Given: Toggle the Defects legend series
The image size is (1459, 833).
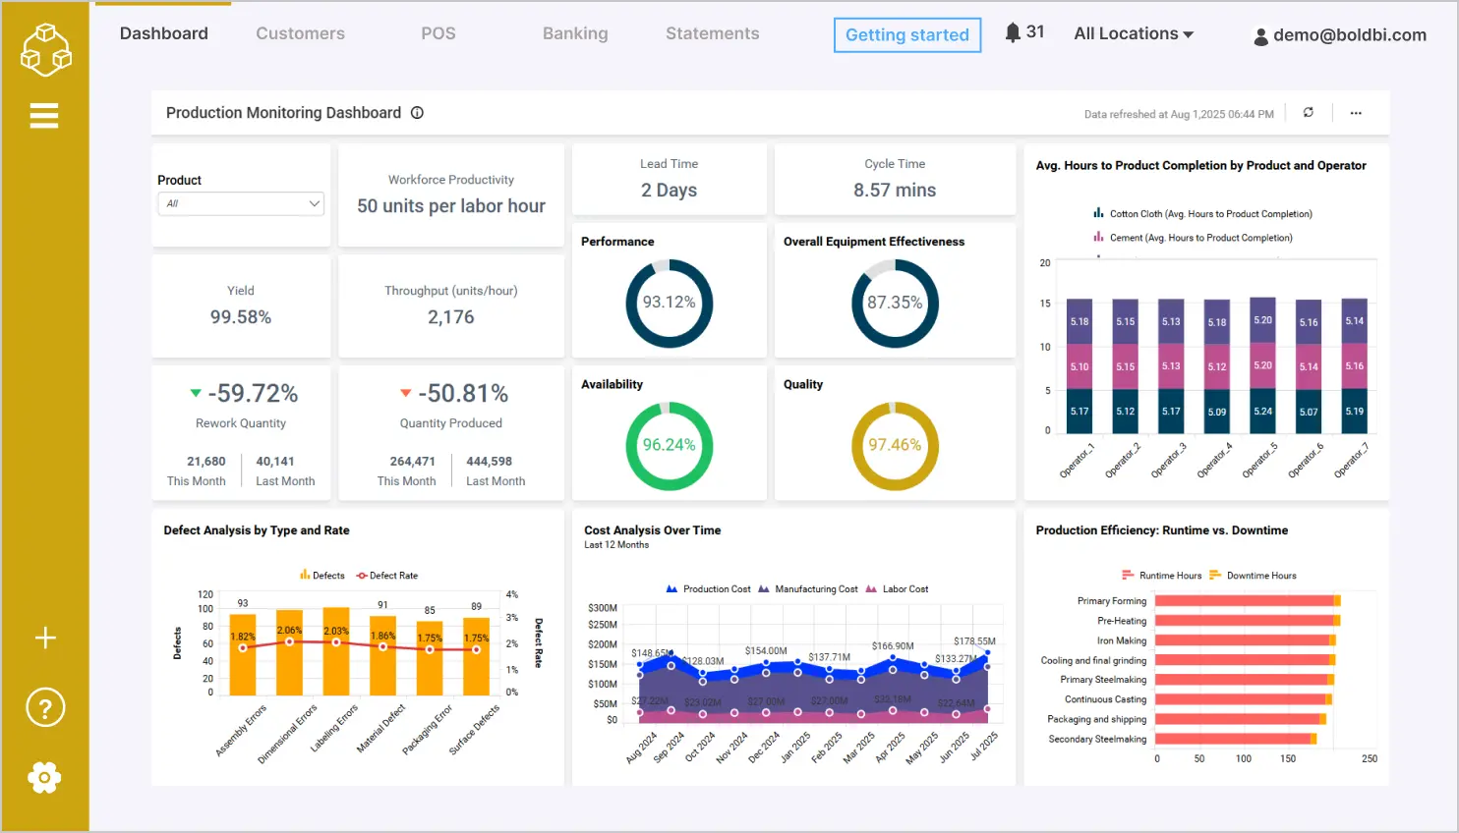Looking at the screenshot, I should (322, 576).
